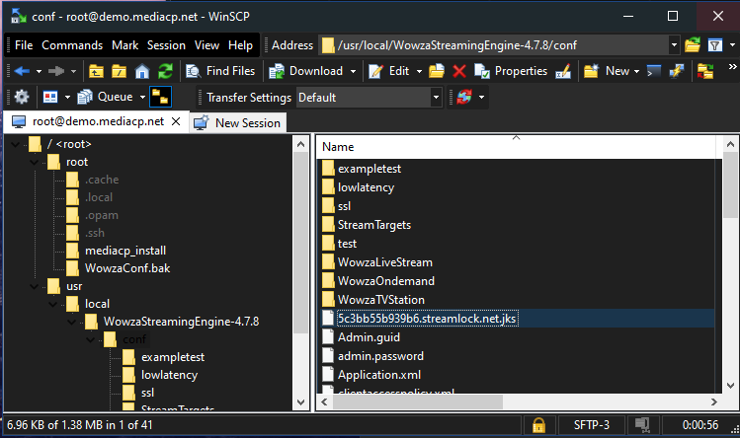Image resolution: width=740 pixels, height=438 pixels.
Task: Open the Session menu
Action: [166, 45]
